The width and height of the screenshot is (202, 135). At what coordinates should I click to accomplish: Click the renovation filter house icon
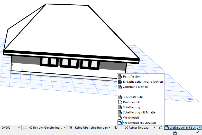coord(116,128)
